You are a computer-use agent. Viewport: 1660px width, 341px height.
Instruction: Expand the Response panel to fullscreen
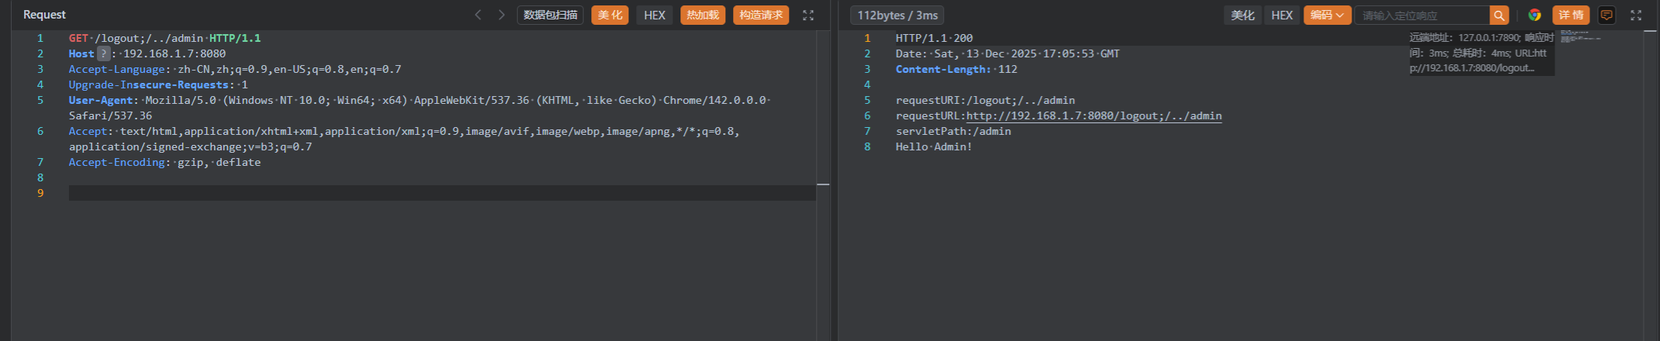coord(1636,15)
